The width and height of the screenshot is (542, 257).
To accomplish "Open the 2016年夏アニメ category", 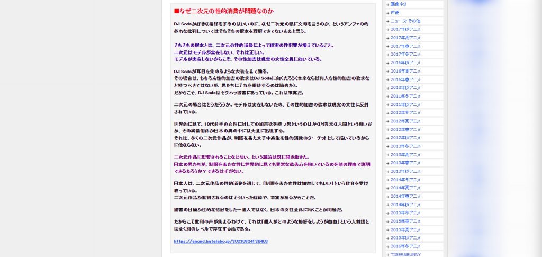I will pos(405,71).
